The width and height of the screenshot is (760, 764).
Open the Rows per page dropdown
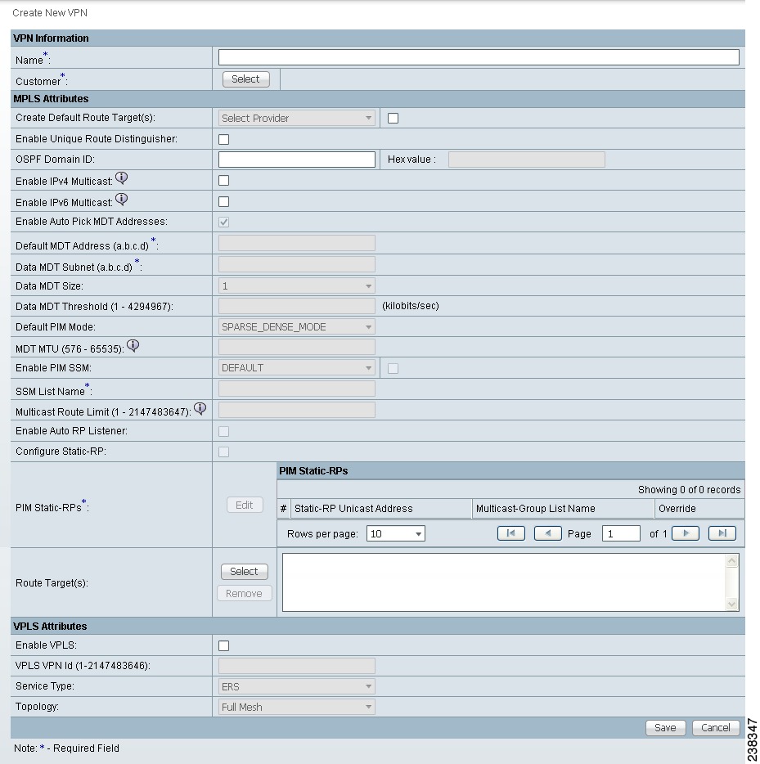coord(396,533)
